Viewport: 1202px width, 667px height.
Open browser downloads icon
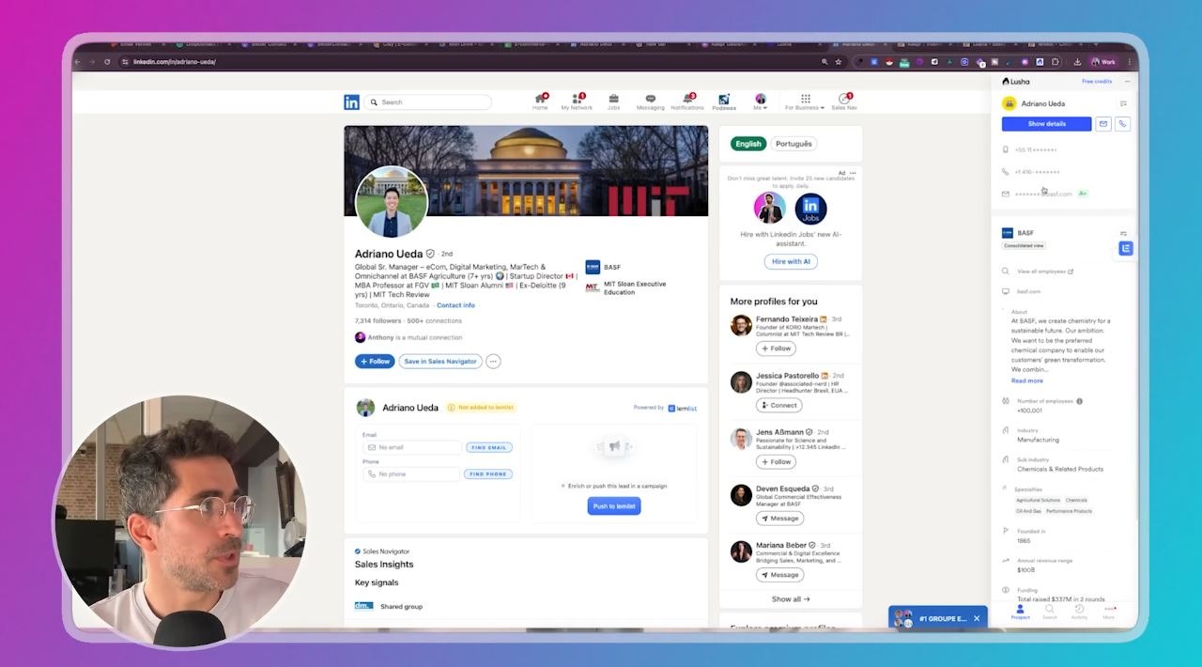[1077, 62]
